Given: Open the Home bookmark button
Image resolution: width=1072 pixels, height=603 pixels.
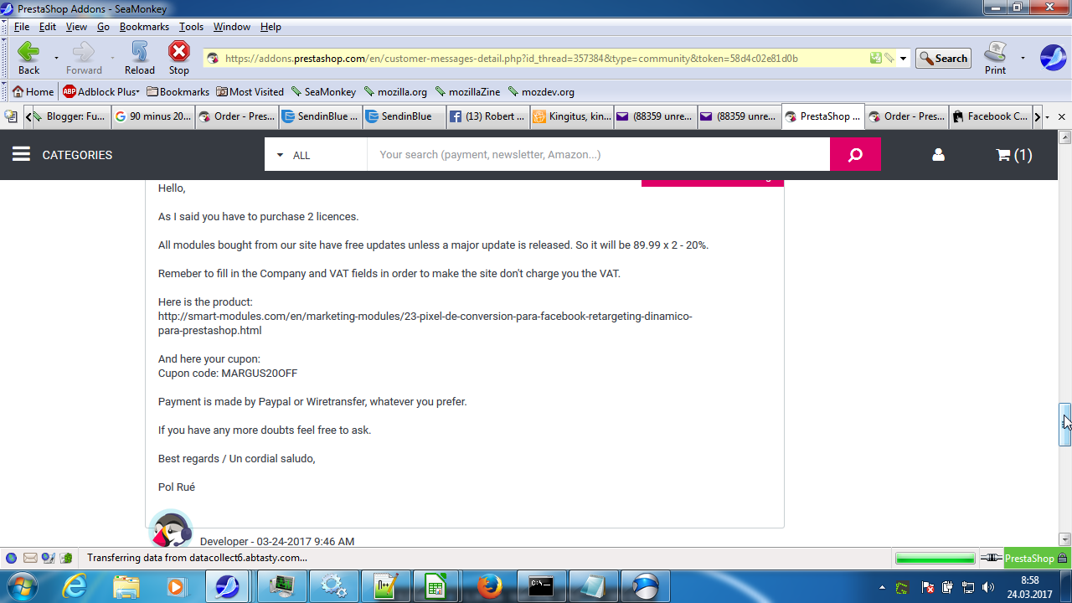Looking at the screenshot, I should click(33, 92).
